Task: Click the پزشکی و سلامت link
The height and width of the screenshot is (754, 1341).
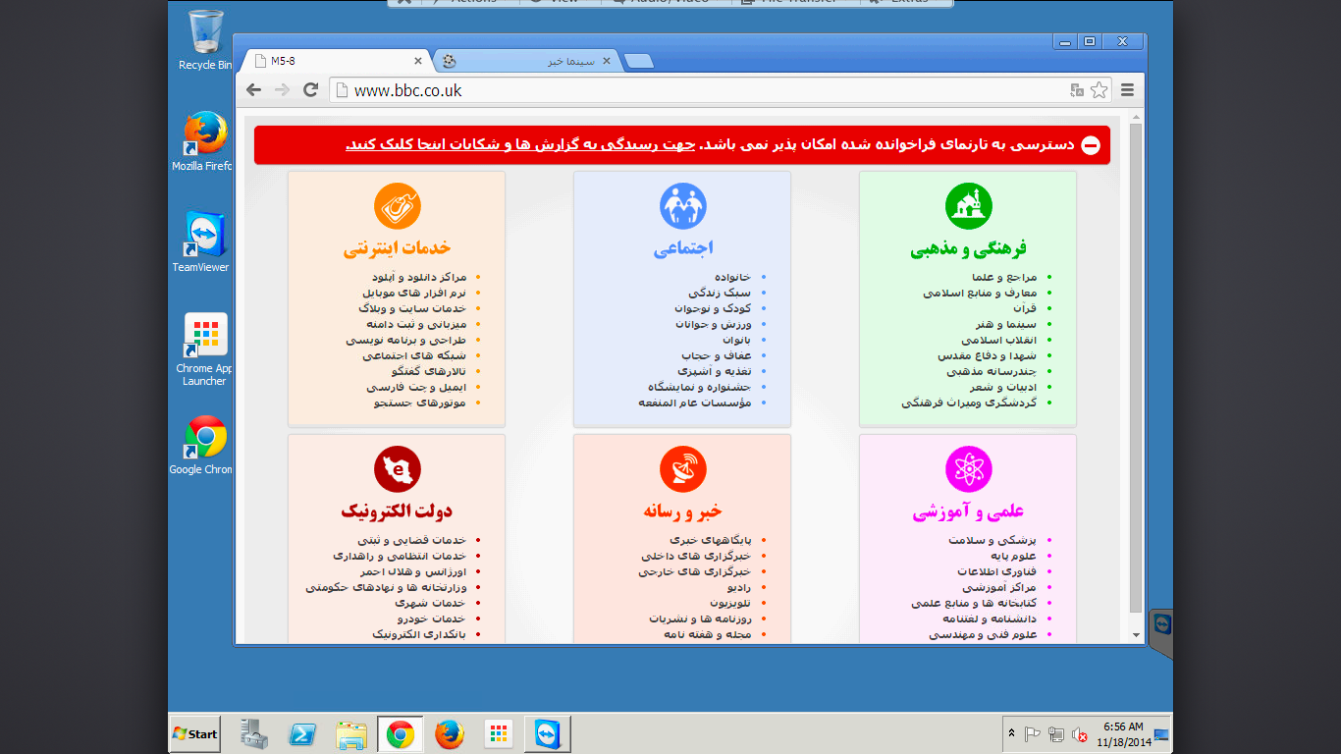Action: pyautogui.click(x=992, y=540)
